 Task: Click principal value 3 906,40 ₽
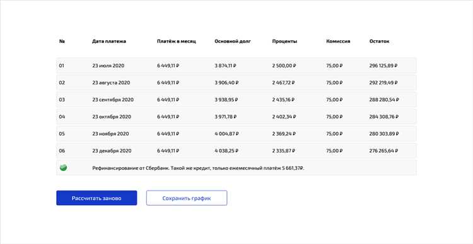click(x=226, y=82)
